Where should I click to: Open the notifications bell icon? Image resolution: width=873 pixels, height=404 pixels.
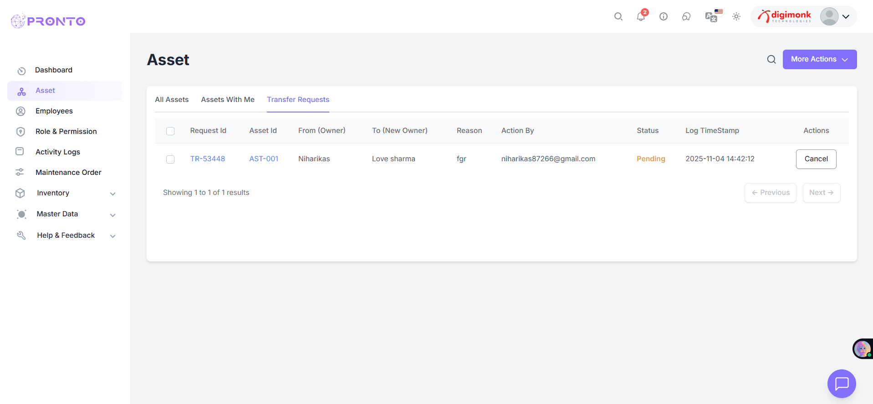(x=641, y=17)
